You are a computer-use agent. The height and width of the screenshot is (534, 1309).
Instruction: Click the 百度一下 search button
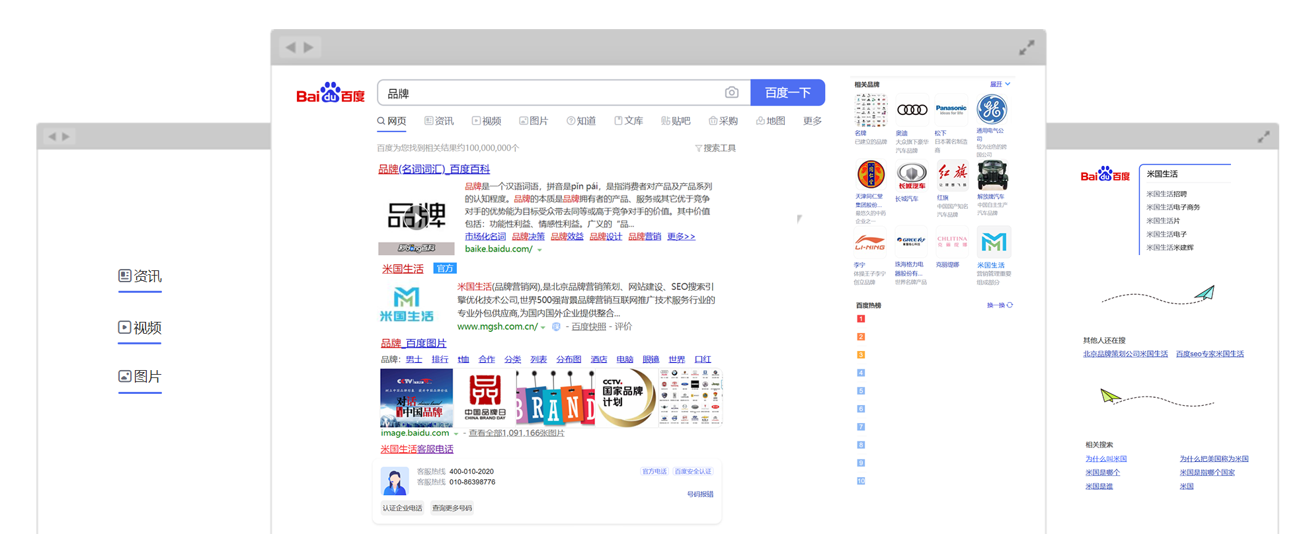tap(788, 93)
